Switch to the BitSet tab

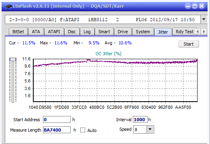[18, 32]
